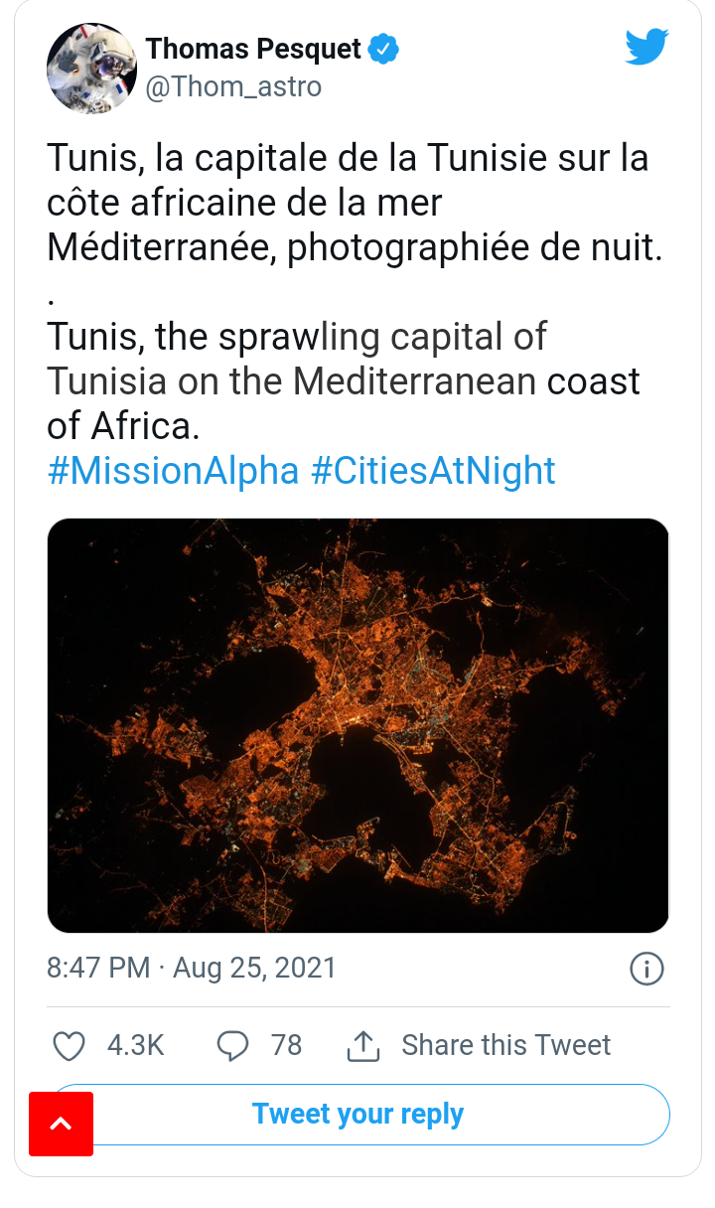Open the 8:47 PM Aug 25, 2021 timestamp
715x1208 pixels.
pyautogui.click(x=192, y=968)
